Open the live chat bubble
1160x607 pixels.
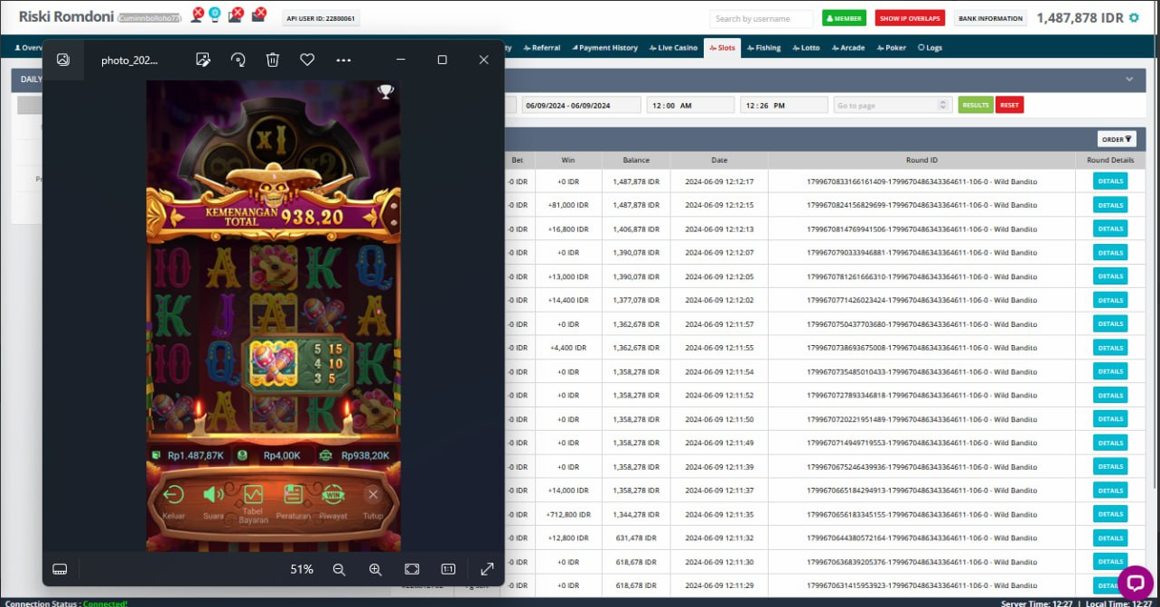click(x=1136, y=583)
